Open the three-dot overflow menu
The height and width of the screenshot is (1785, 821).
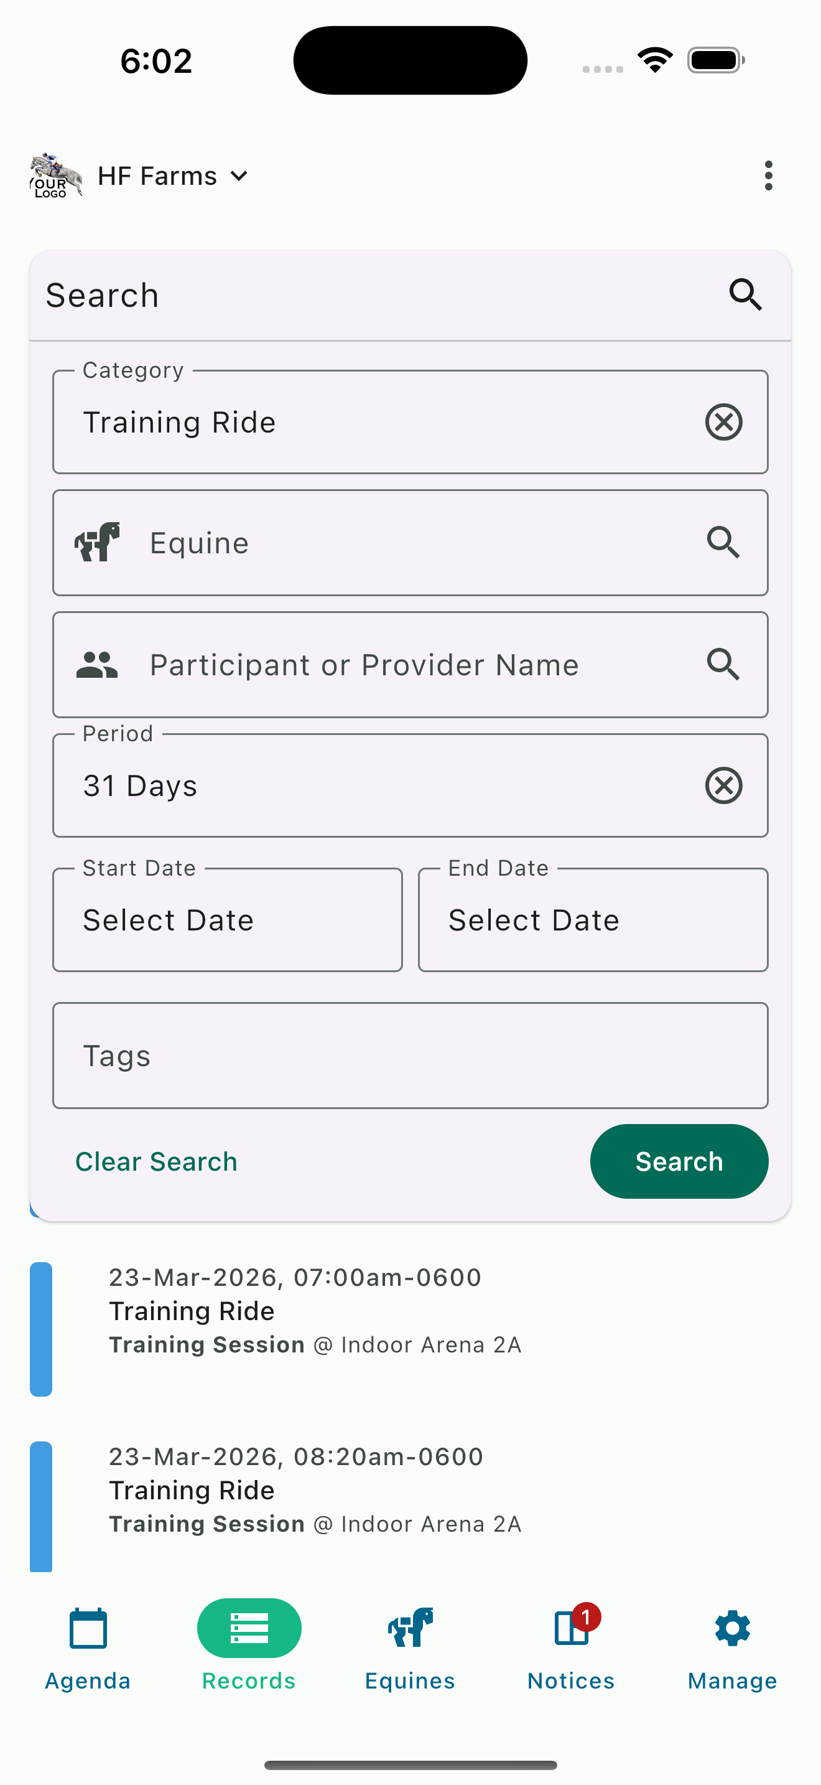pyautogui.click(x=768, y=176)
